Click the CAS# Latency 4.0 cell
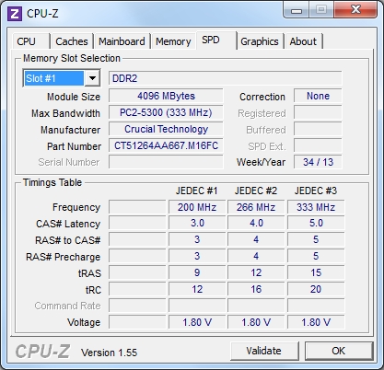Screen dimensions: 384x370 click(x=256, y=223)
